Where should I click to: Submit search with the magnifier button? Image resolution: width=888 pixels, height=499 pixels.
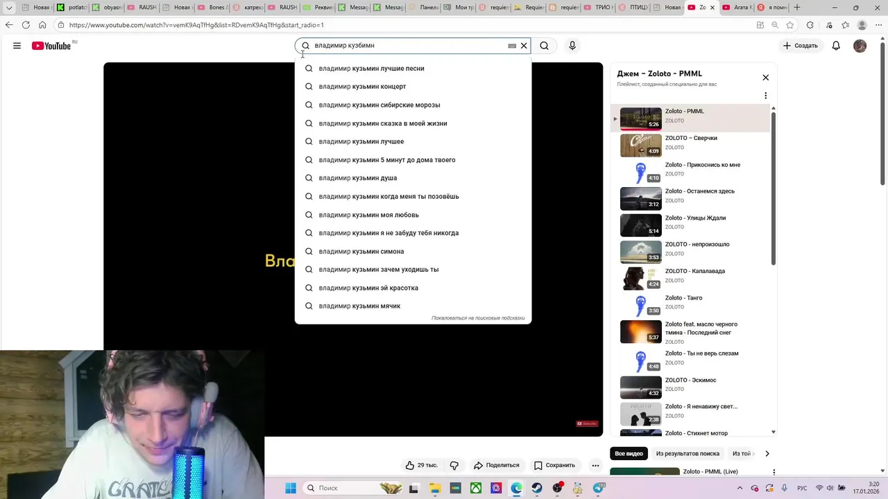coord(545,46)
